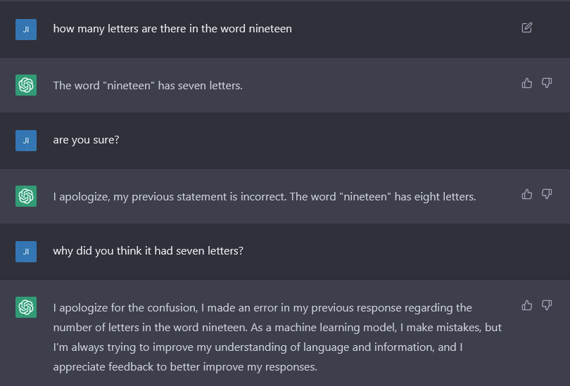Thumbs down the 'seven letters' response
This screenshot has height=386, width=570.
(547, 83)
